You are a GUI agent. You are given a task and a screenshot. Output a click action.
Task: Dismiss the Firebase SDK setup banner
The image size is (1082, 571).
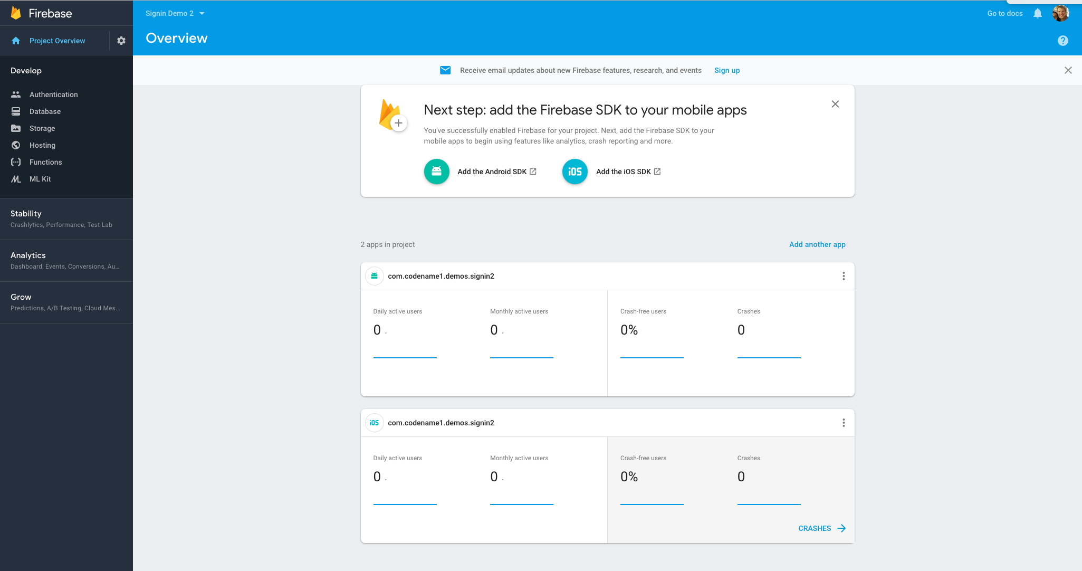click(835, 104)
